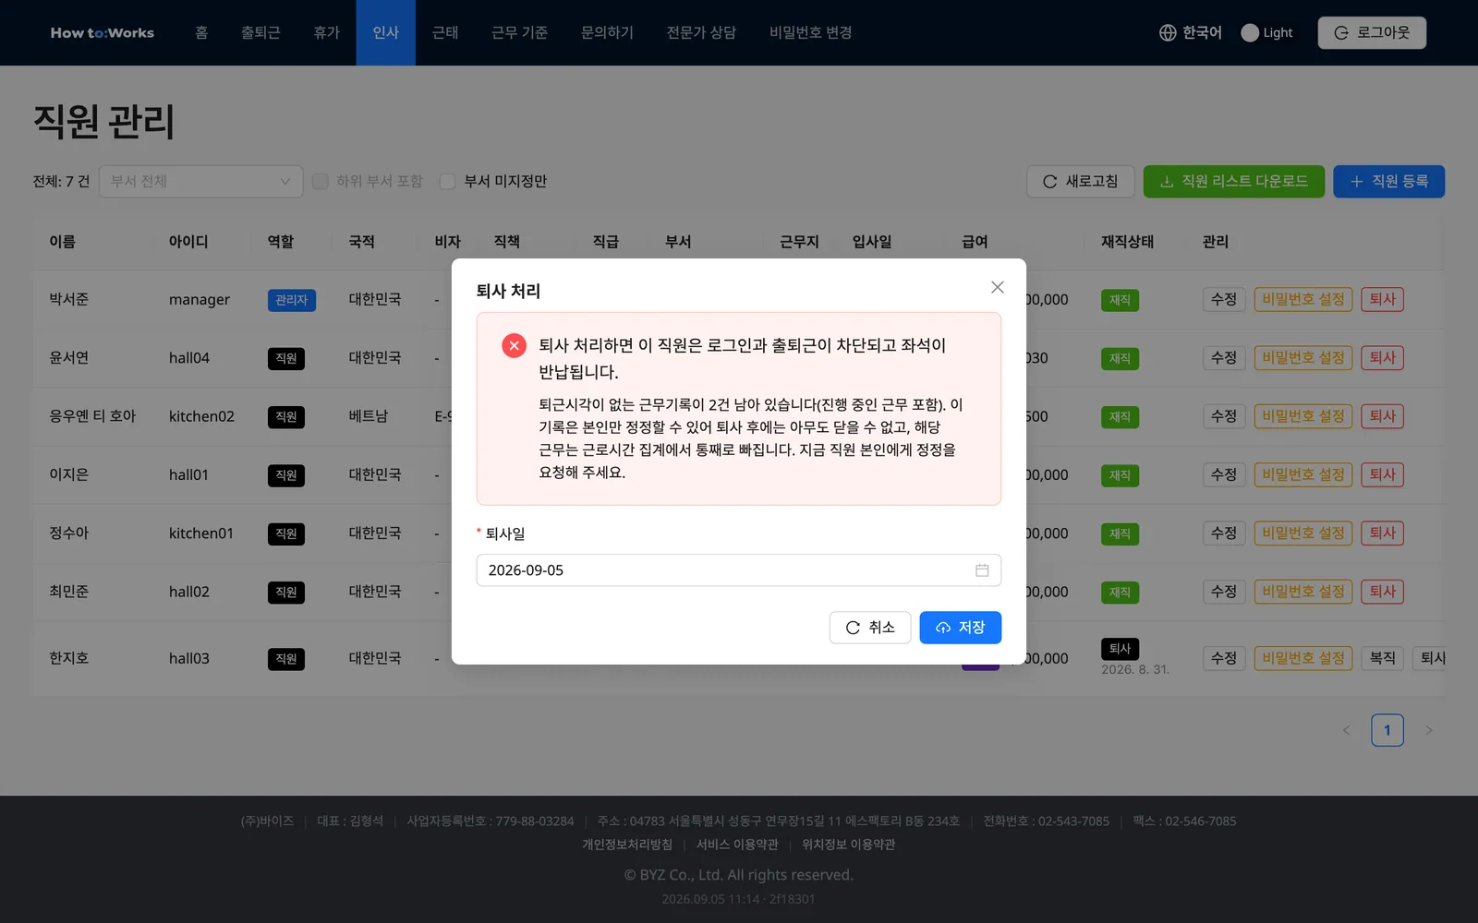Click 복직 for 한지호 row
Viewport: 1478px width, 923px height.
(x=1382, y=658)
